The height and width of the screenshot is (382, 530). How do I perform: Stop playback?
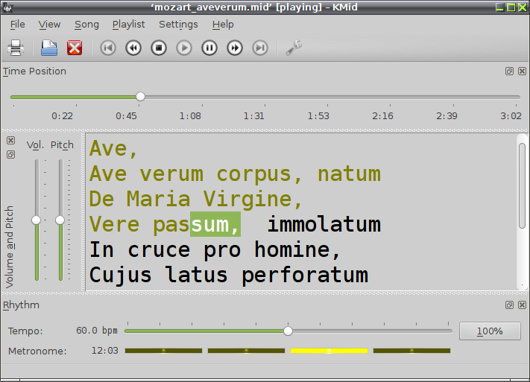159,48
